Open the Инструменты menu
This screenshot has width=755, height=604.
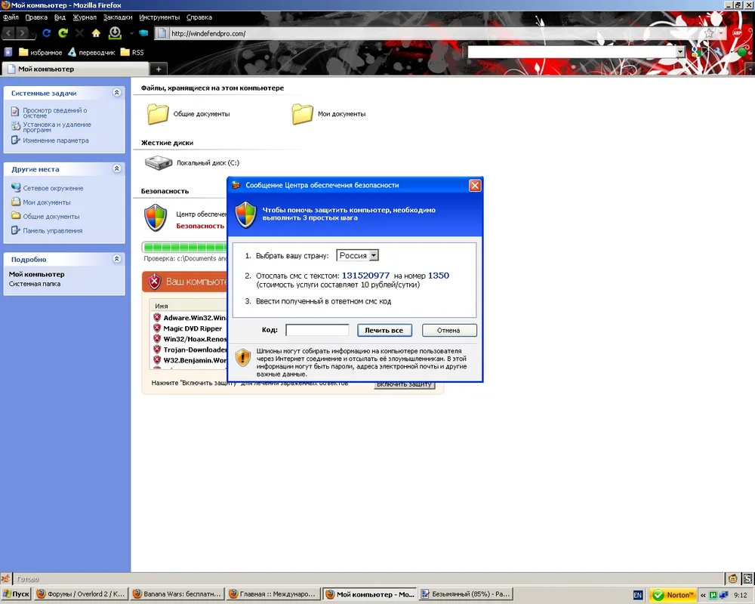159,17
